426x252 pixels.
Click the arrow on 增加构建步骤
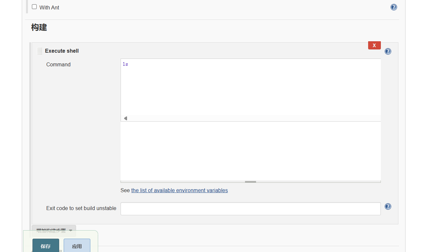[x=71, y=231]
